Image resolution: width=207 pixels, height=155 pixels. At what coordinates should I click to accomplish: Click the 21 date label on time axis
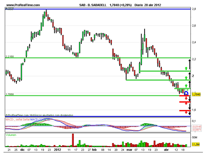[x=9, y=150]
